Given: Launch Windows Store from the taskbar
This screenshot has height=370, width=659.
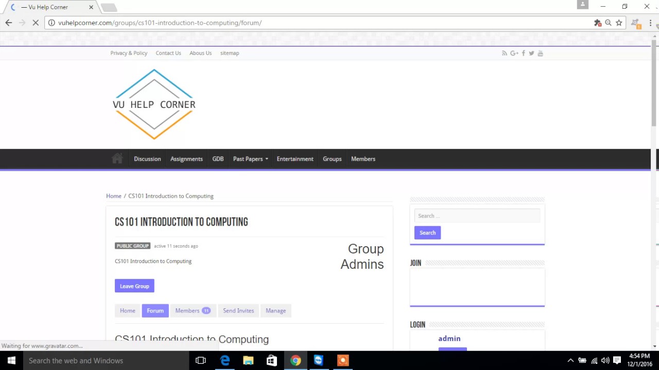Looking at the screenshot, I should point(271,361).
